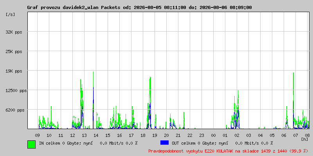Click the 00 hour tick label

pyautogui.click(x=213, y=135)
